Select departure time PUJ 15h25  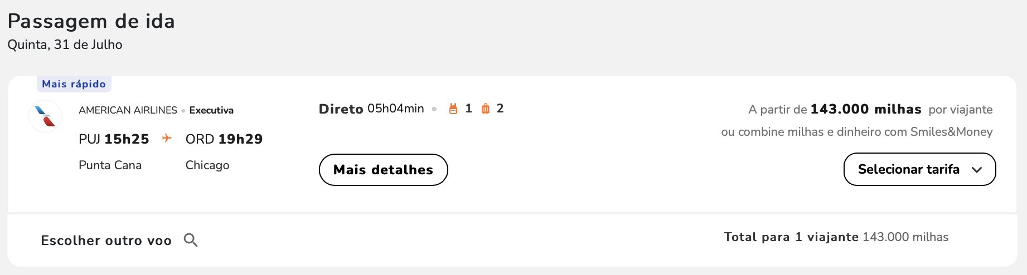point(114,139)
